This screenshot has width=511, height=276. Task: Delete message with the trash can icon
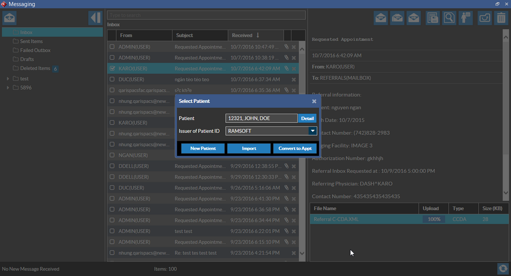pos(500,18)
